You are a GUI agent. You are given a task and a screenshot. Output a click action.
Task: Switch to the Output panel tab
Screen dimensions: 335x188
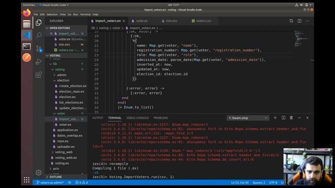(x=98, y=118)
